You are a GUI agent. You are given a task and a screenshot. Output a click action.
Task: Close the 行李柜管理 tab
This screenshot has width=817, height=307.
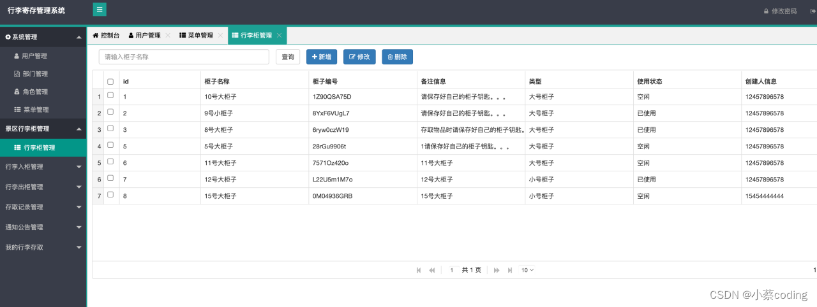pos(279,36)
